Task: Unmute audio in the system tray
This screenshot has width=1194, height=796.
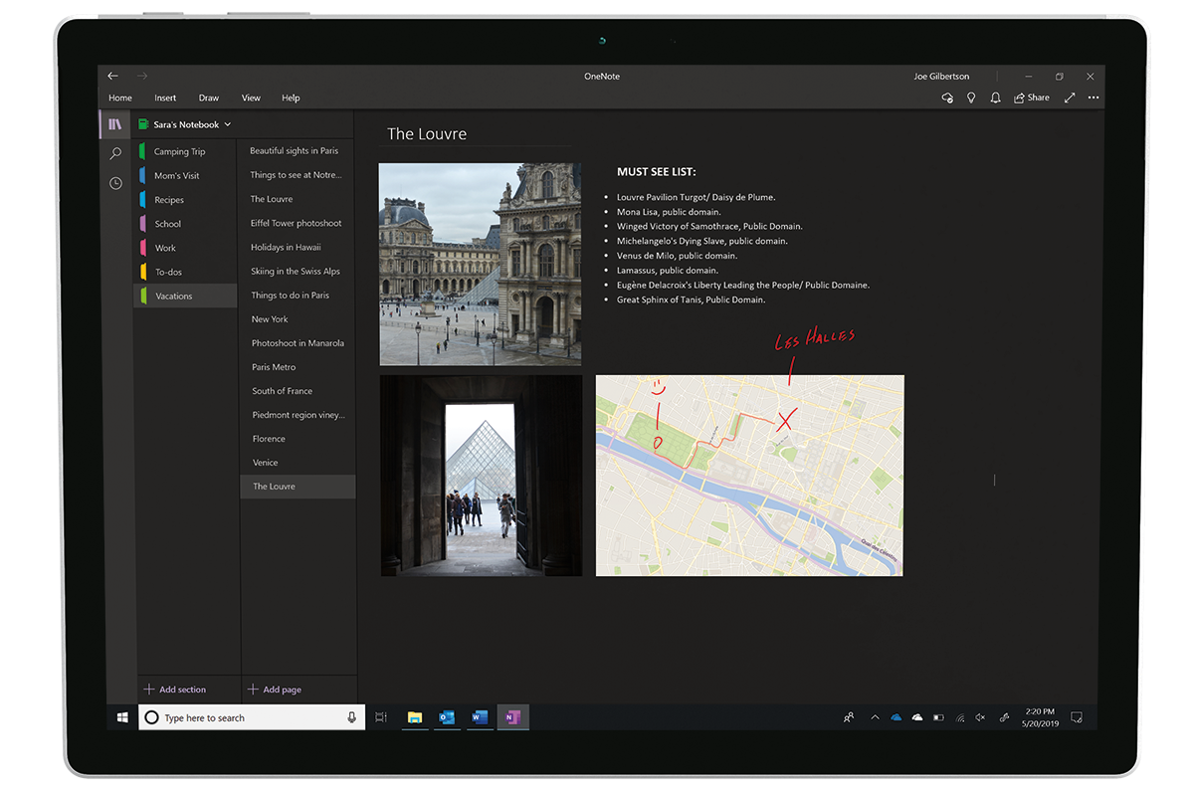Action: tap(978, 716)
